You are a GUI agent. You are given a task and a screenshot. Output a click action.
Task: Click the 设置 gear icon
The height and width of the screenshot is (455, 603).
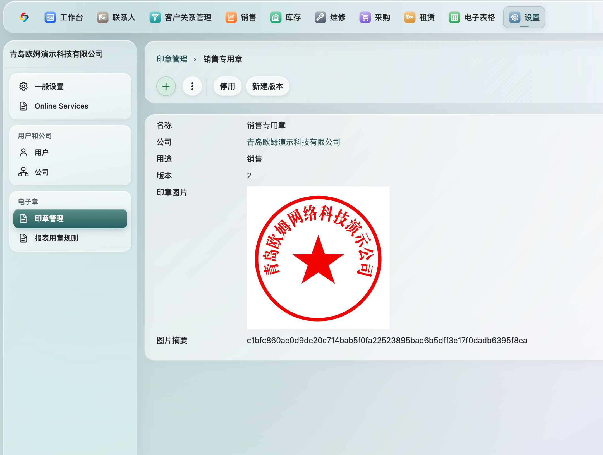[515, 17]
